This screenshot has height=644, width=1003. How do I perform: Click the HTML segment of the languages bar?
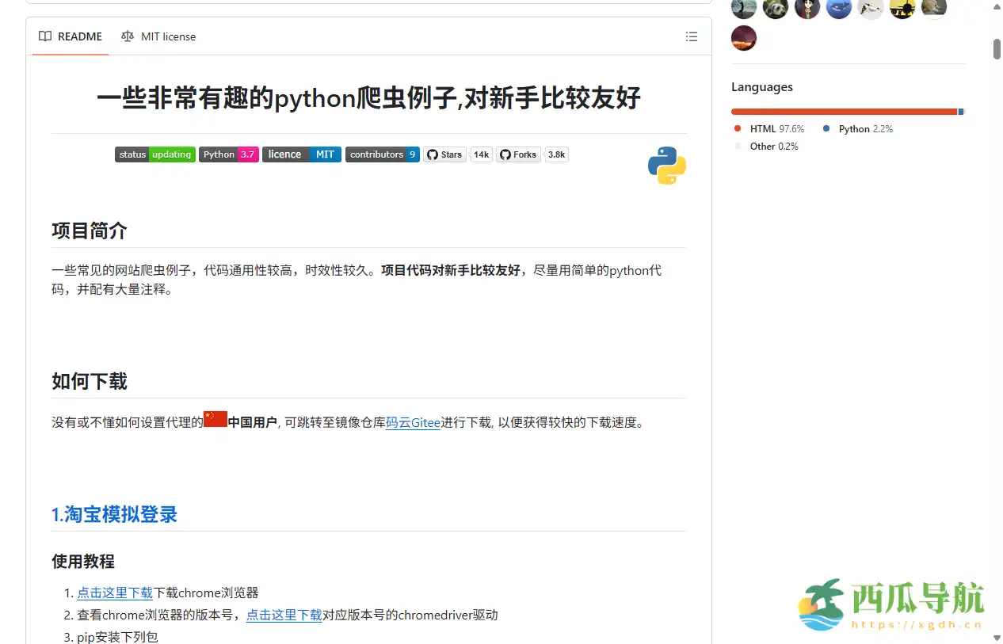point(840,112)
